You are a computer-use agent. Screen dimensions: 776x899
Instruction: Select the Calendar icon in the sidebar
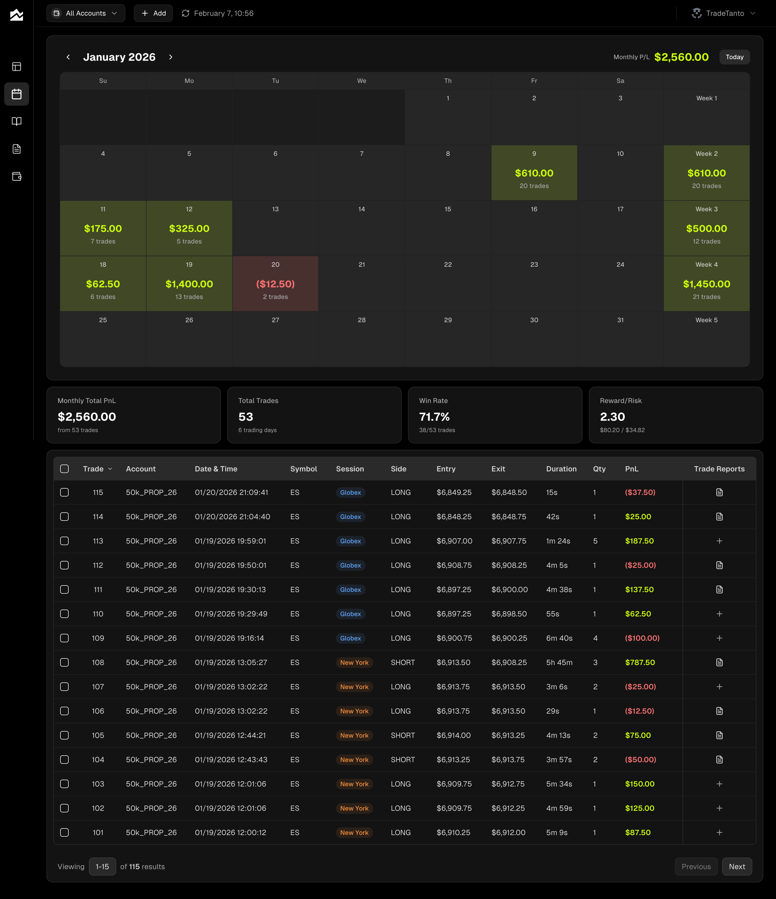click(x=16, y=94)
